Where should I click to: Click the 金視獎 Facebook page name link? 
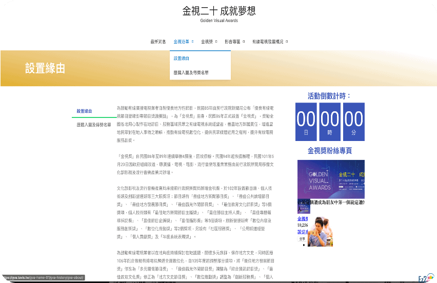coord(303,219)
